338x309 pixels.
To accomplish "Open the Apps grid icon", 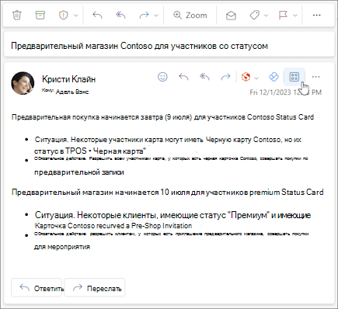I will tap(294, 77).
